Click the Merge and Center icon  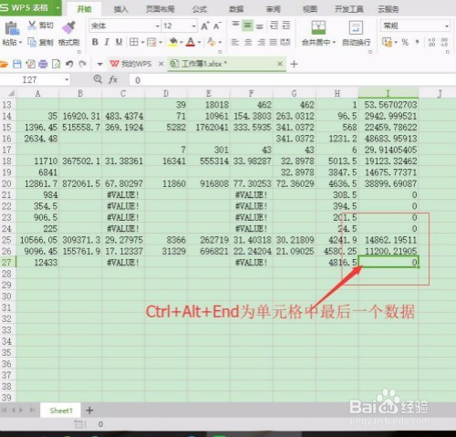click(318, 27)
